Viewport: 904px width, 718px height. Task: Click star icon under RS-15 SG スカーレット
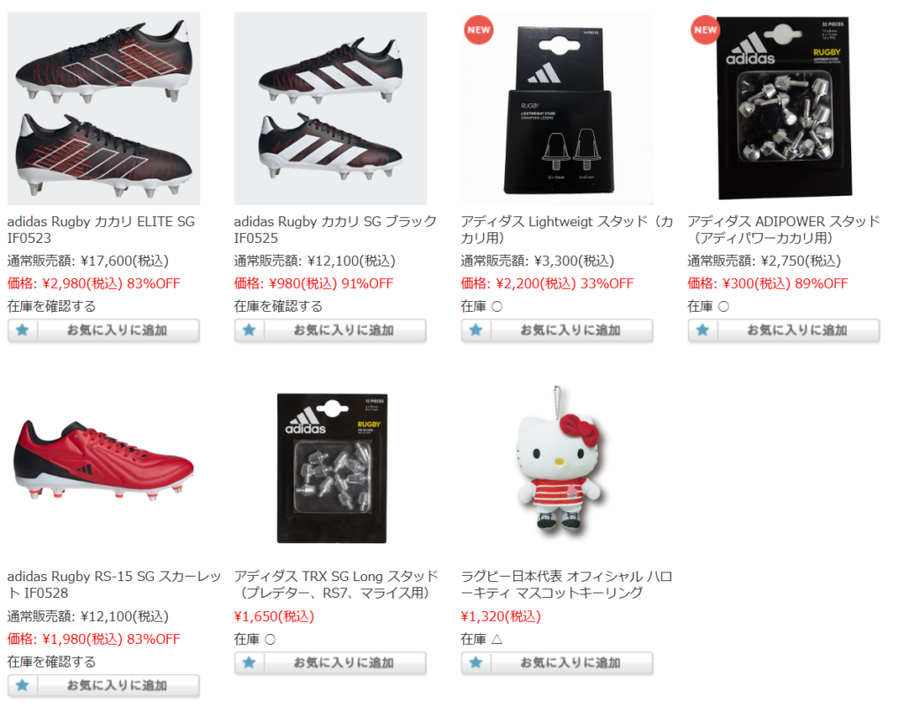(x=22, y=685)
